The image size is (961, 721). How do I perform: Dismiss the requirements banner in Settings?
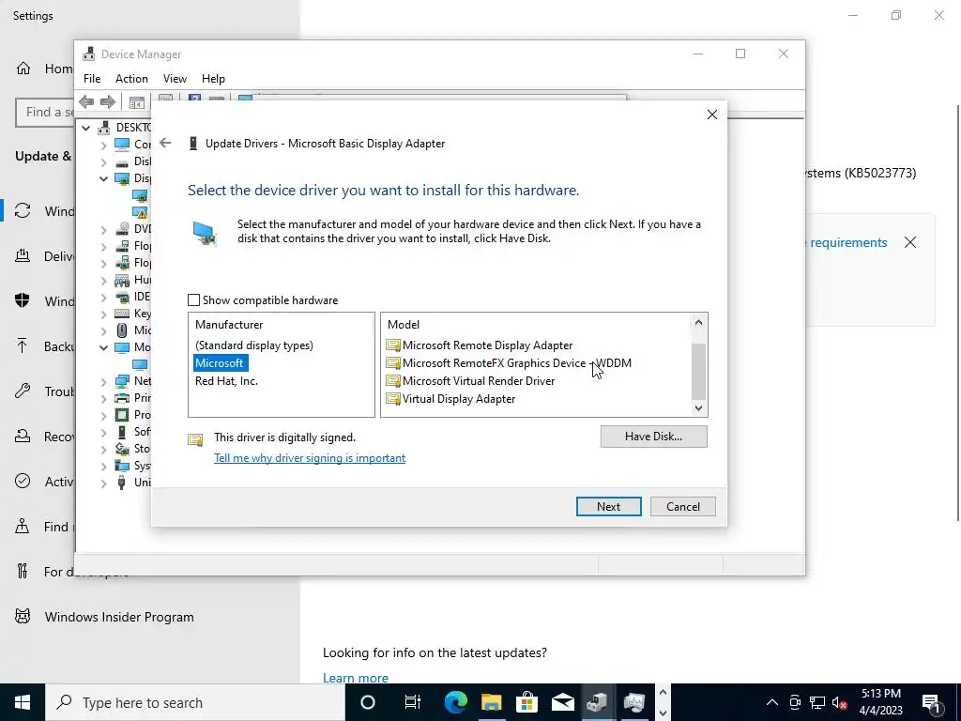(910, 242)
